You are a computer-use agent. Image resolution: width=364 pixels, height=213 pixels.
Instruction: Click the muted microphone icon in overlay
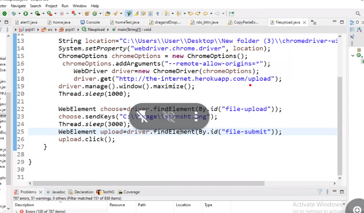click(142, 116)
